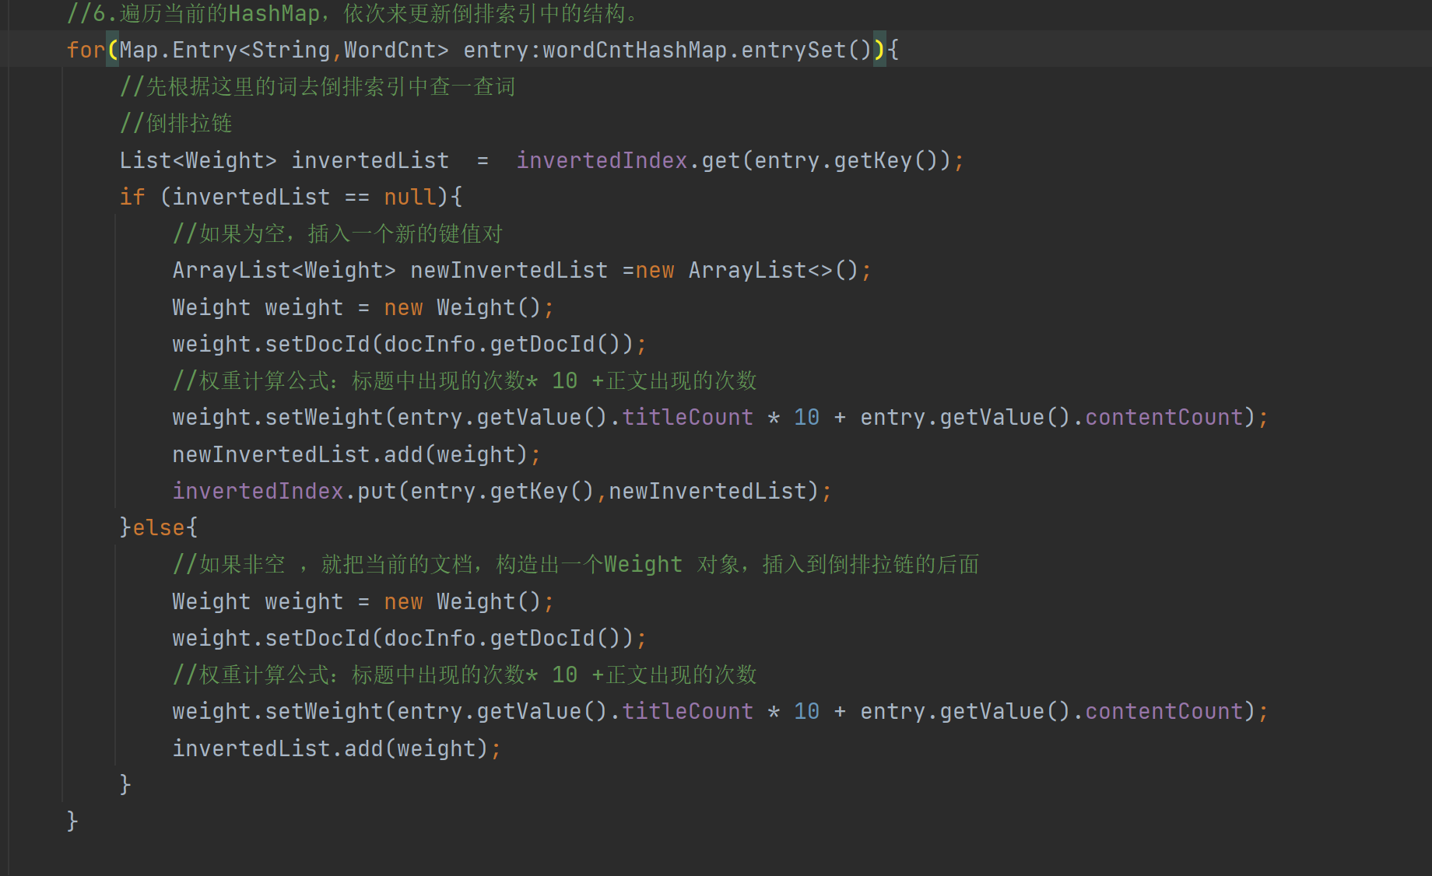Click the highlighted closing parenthesis before '{'
The height and width of the screenshot is (876, 1432).
879,50
